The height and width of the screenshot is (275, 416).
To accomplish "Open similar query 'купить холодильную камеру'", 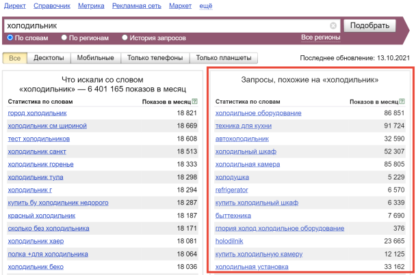I will pyautogui.click(x=259, y=254).
